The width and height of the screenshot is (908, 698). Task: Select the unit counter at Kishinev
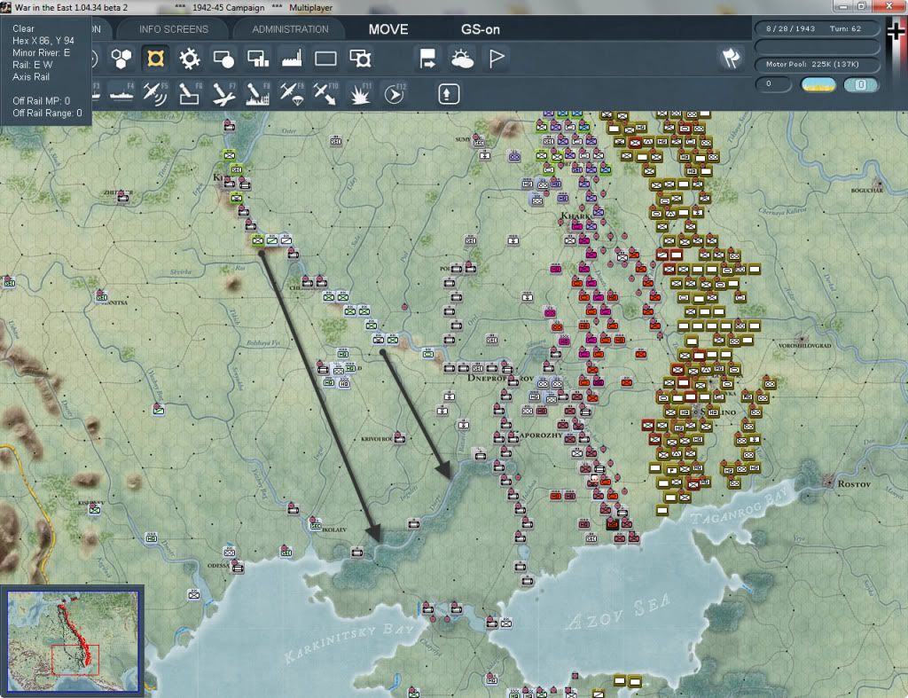click(95, 510)
